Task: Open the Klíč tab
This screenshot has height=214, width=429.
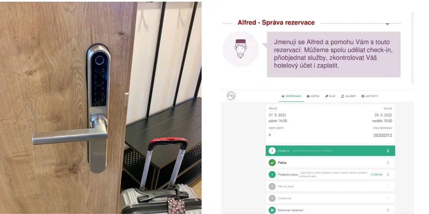Action: coord(330,96)
